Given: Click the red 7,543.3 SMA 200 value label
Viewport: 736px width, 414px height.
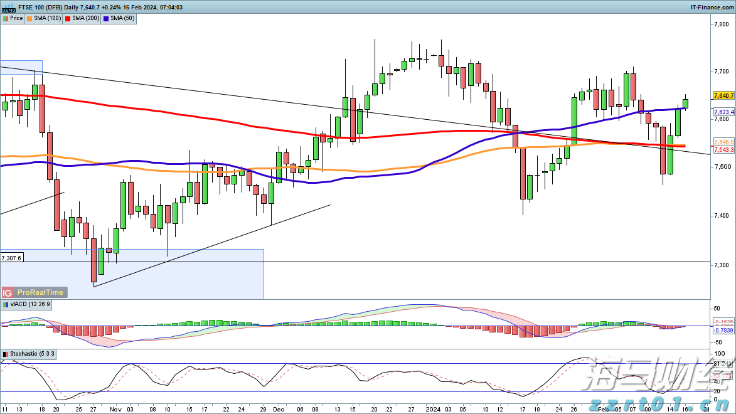Looking at the screenshot, I should point(723,150).
